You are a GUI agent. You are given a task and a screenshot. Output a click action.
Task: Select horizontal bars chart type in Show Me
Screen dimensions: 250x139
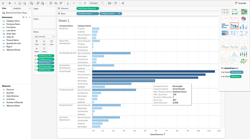(225, 26)
